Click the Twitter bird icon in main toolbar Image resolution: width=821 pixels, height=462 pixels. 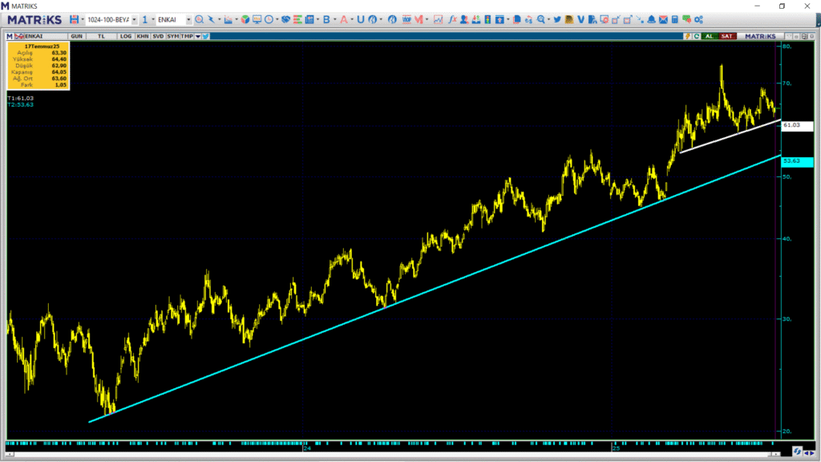coord(556,19)
